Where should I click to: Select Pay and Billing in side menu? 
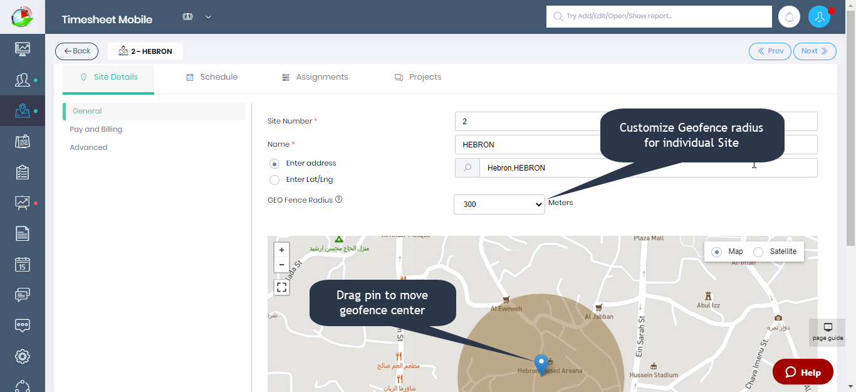(96, 129)
